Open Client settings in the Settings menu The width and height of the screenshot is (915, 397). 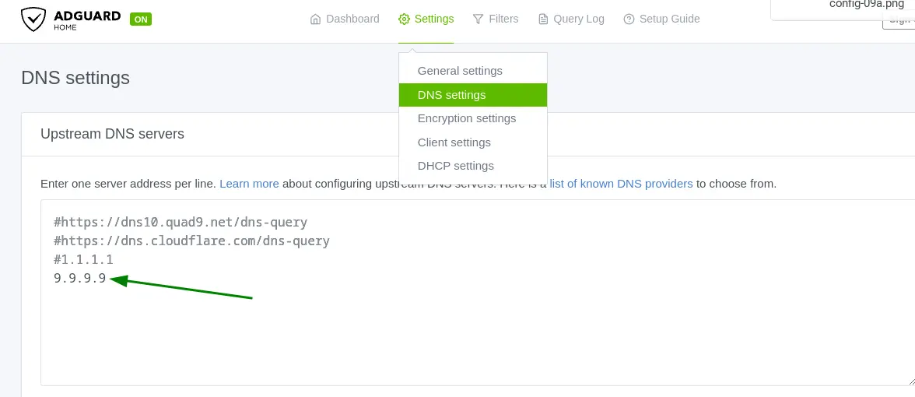click(x=454, y=142)
